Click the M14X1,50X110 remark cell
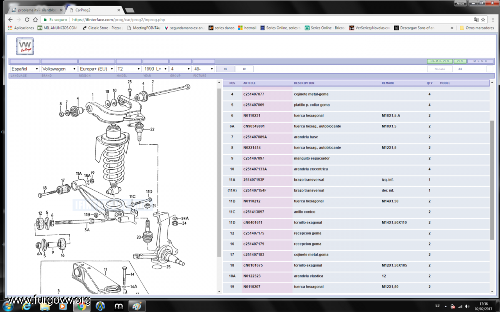Screen dimensions: 500x312 (x=394, y=223)
